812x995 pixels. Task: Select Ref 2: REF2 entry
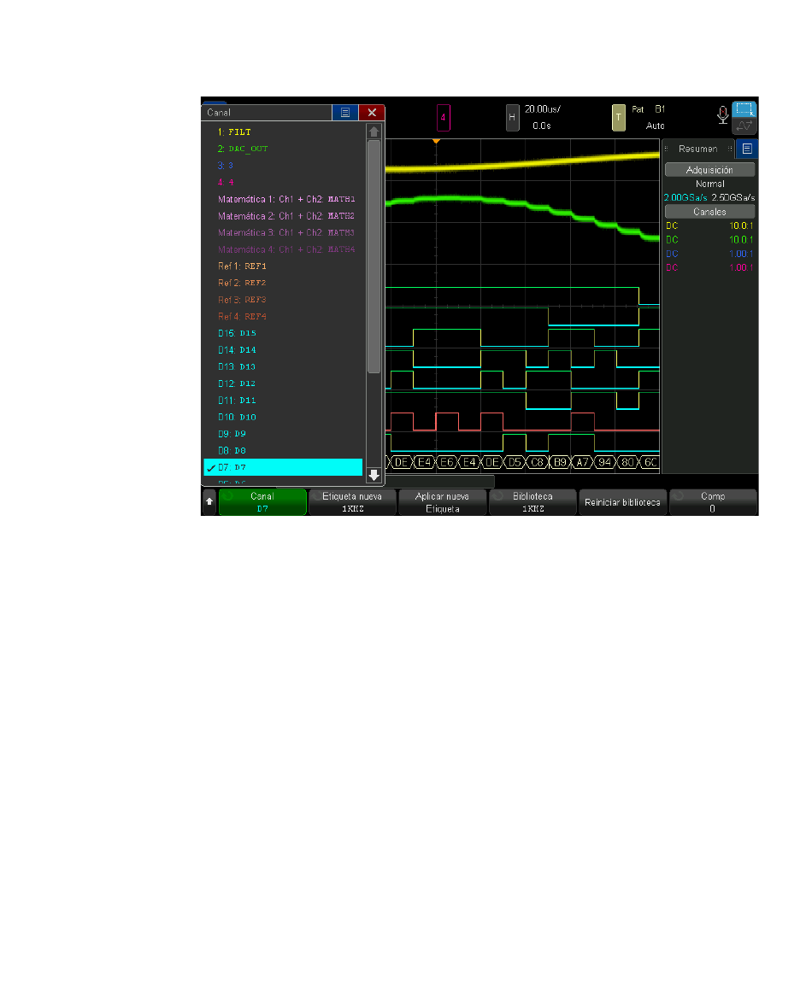click(283, 283)
